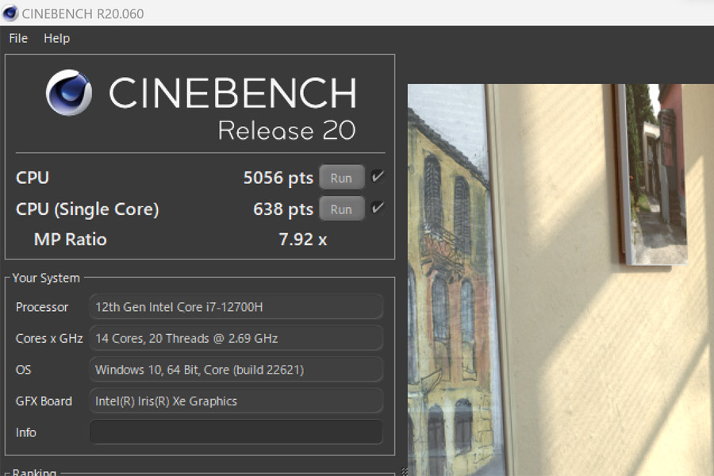Click the rendered building painting on left
714x476 pixels.
point(448,280)
